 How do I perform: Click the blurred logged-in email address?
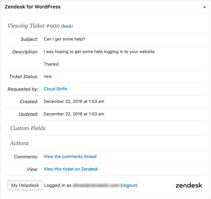(x=96, y=185)
